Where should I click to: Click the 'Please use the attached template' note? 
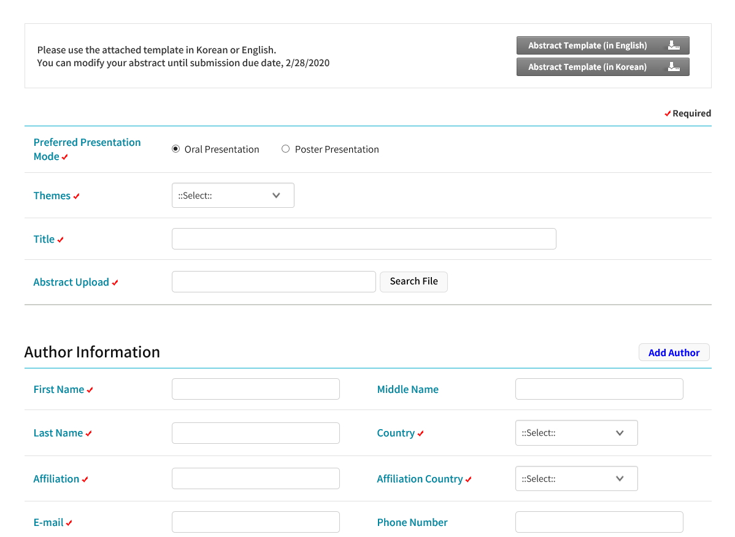pos(156,50)
